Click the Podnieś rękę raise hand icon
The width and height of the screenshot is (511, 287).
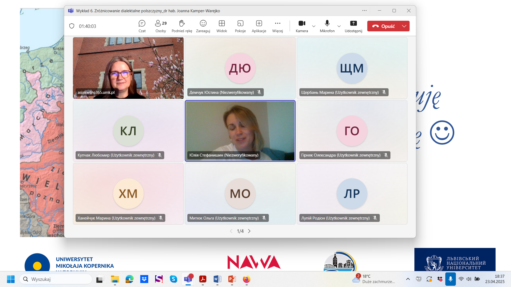(x=182, y=26)
